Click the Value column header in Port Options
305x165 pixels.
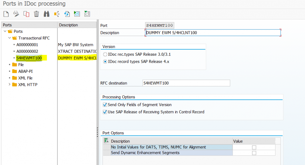pyautogui.click(x=254, y=141)
